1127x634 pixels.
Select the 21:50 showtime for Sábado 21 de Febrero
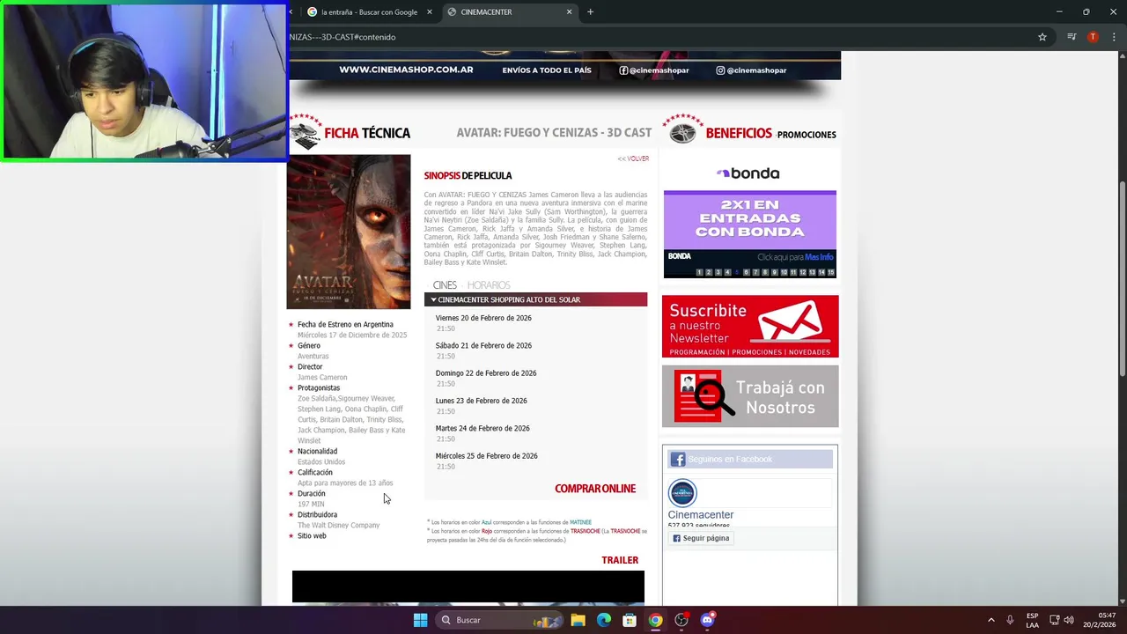tap(446, 357)
